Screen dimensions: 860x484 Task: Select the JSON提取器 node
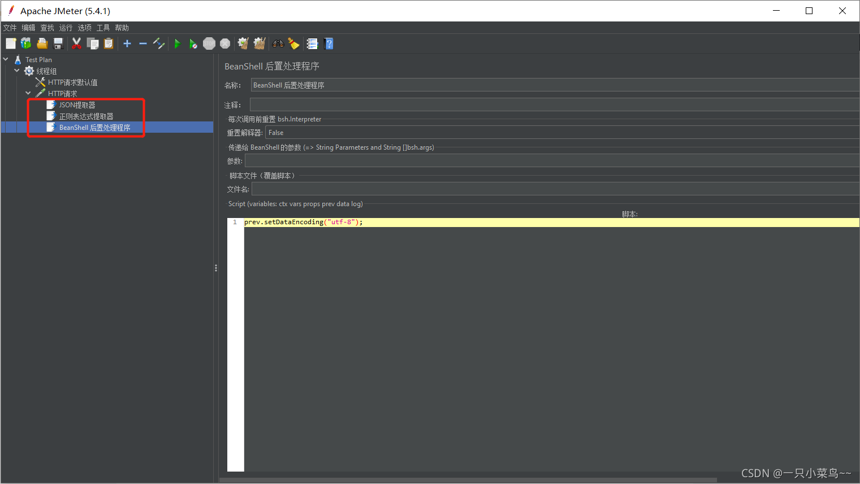[77, 105]
